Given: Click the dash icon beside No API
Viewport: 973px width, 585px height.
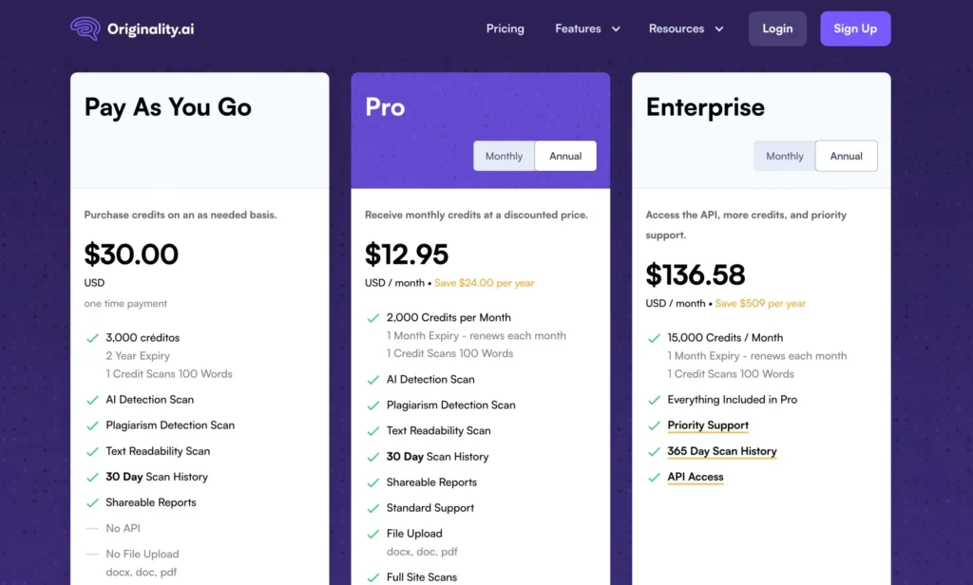Looking at the screenshot, I should click(x=92, y=528).
